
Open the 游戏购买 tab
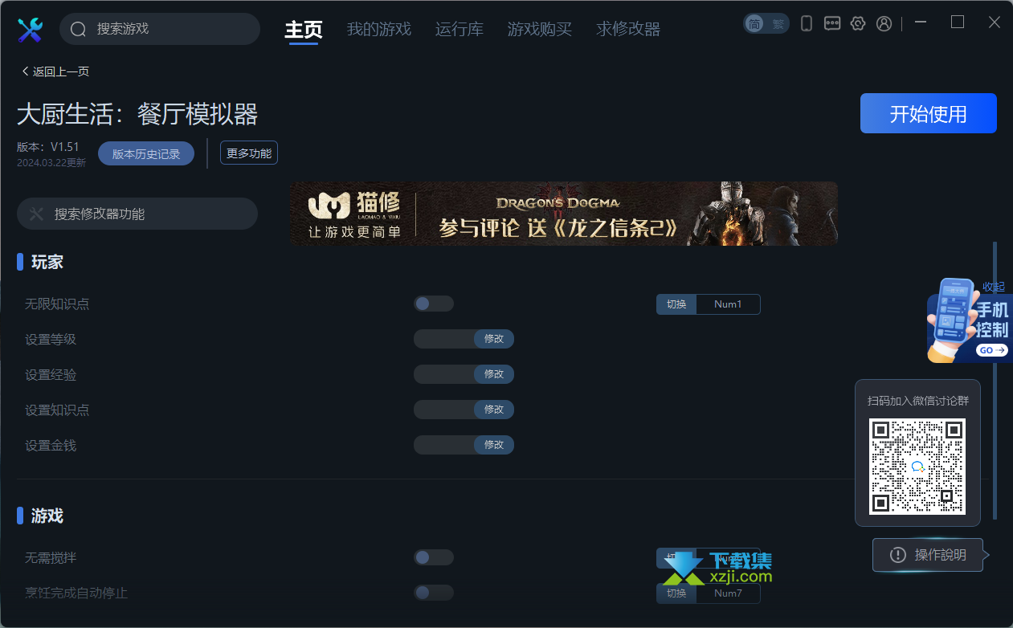coord(539,30)
